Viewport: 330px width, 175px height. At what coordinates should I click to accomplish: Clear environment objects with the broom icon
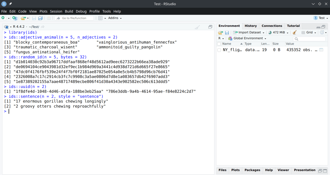pos(295,33)
